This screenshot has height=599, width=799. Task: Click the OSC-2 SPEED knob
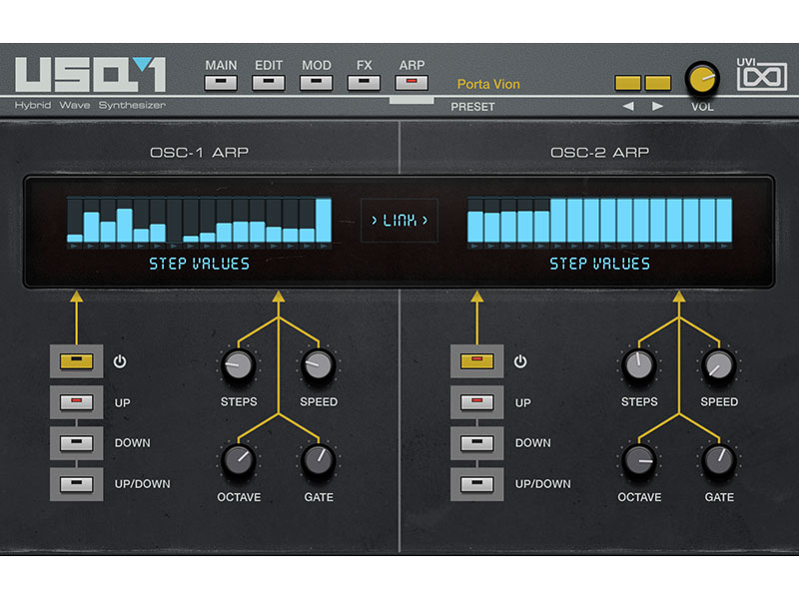click(x=718, y=366)
